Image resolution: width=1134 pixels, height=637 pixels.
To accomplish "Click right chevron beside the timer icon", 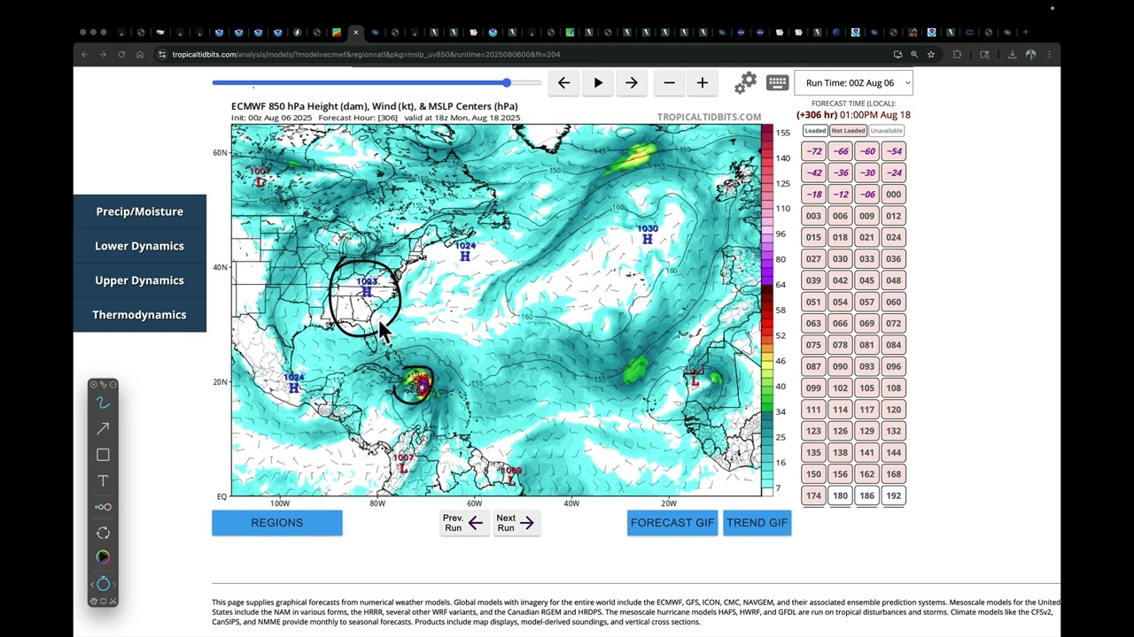I will click(x=114, y=585).
